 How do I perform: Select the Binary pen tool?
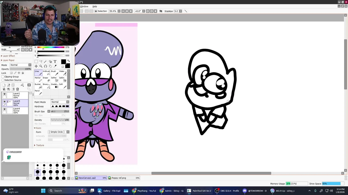click(x=46, y=86)
